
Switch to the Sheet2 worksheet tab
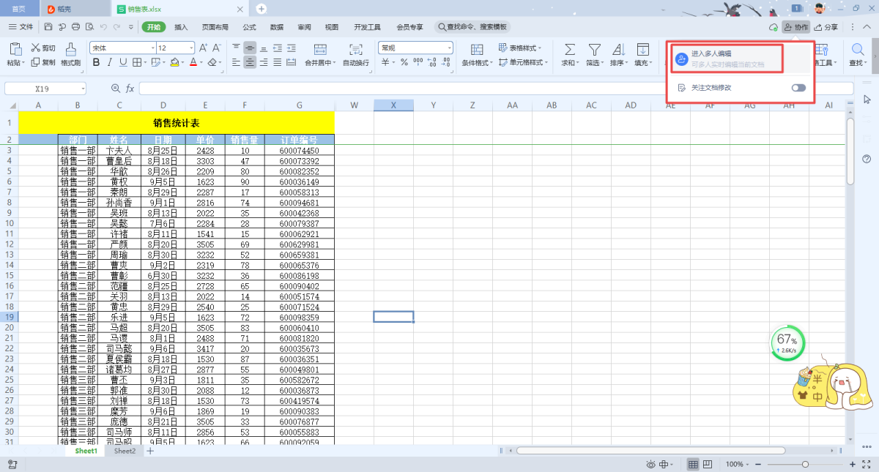[125, 452]
